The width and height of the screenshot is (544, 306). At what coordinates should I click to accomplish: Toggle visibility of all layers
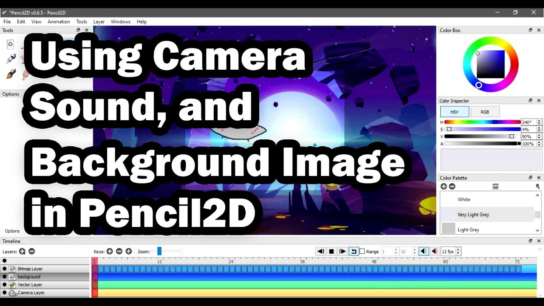(4, 261)
